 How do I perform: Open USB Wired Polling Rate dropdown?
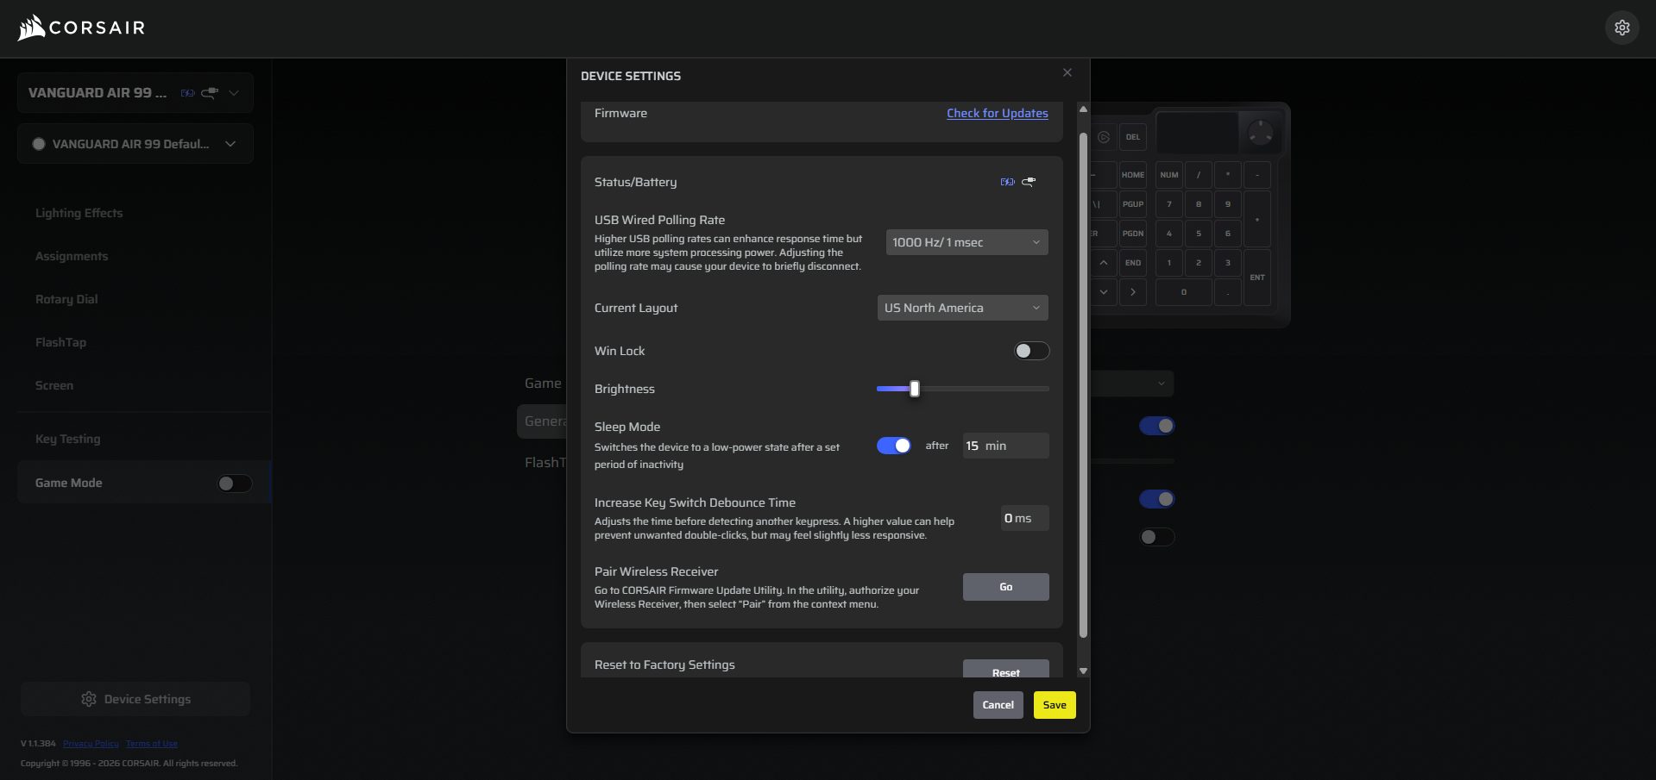(x=967, y=242)
